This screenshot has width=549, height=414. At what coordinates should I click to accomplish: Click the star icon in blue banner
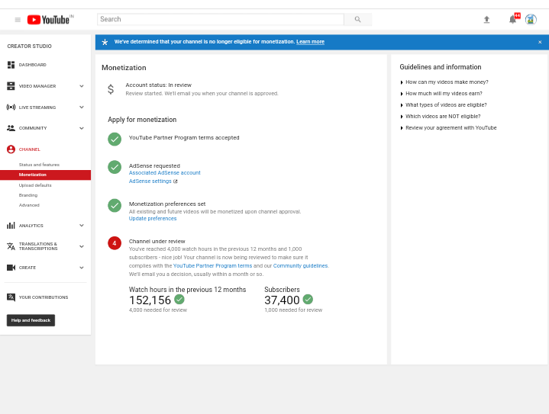click(x=105, y=42)
